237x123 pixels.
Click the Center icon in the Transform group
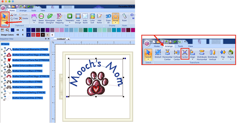click(x=185, y=54)
